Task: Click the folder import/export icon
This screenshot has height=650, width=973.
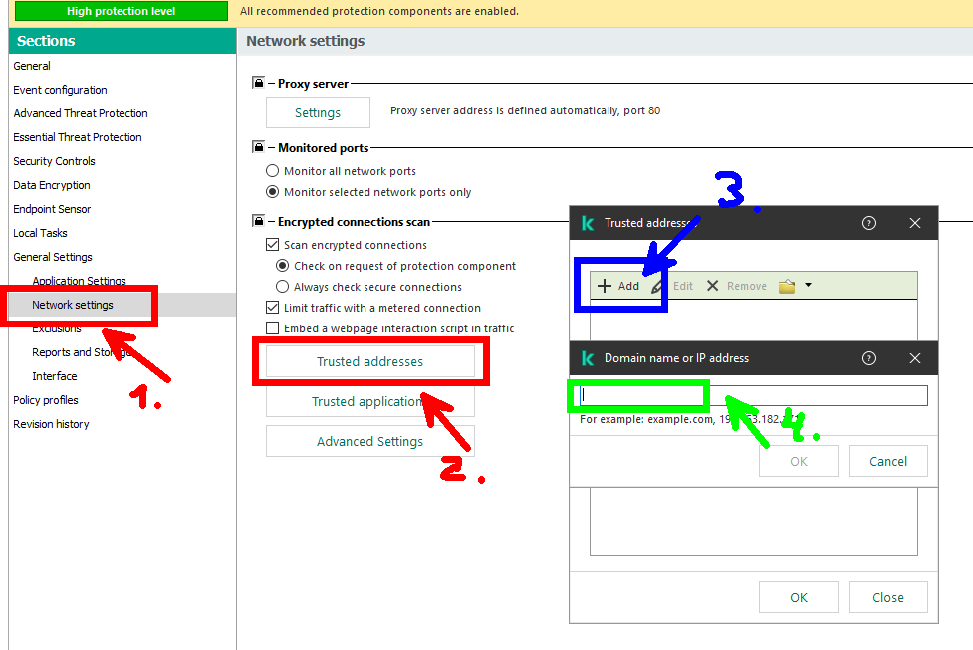Action: 786,286
